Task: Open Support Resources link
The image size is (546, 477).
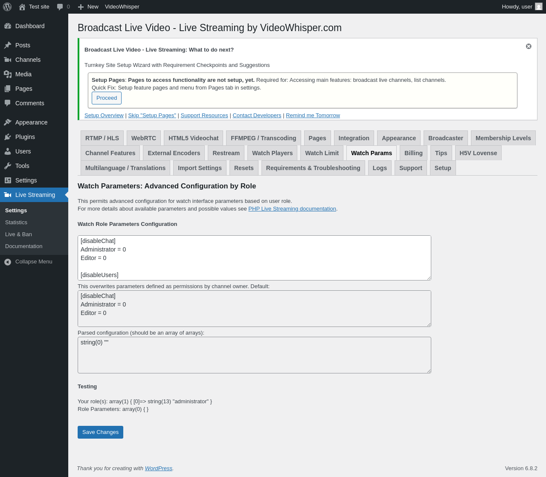Action: 204,116
